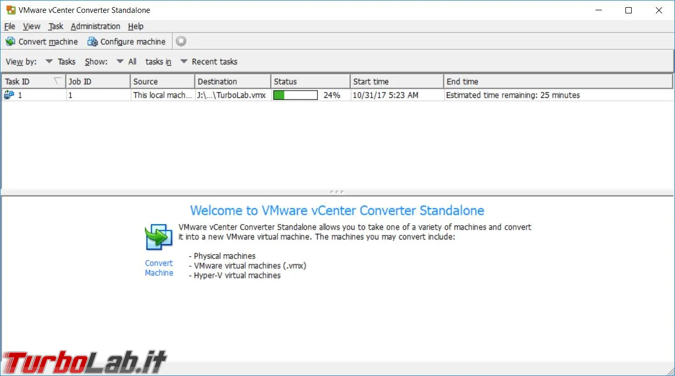
Task: Open the File menu
Action: (9, 26)
